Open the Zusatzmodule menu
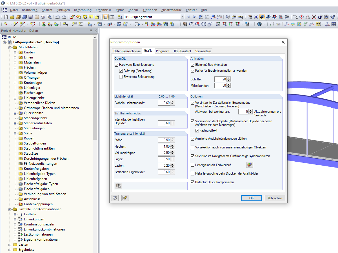This screenshot has width=338, height=253. click(x=172, y=10)
